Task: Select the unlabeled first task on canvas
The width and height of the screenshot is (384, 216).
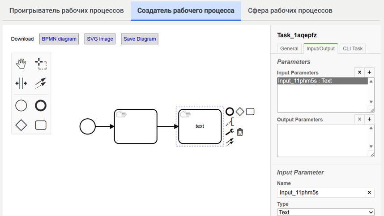Action: pyautogui.click(x=136, y=126)
